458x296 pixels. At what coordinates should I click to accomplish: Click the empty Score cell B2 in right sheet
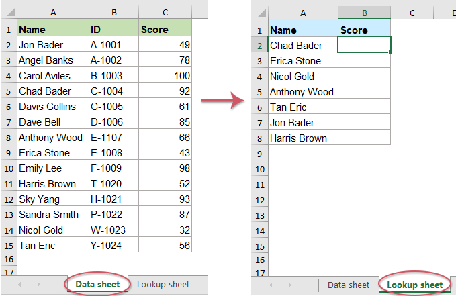pos(364,45)
